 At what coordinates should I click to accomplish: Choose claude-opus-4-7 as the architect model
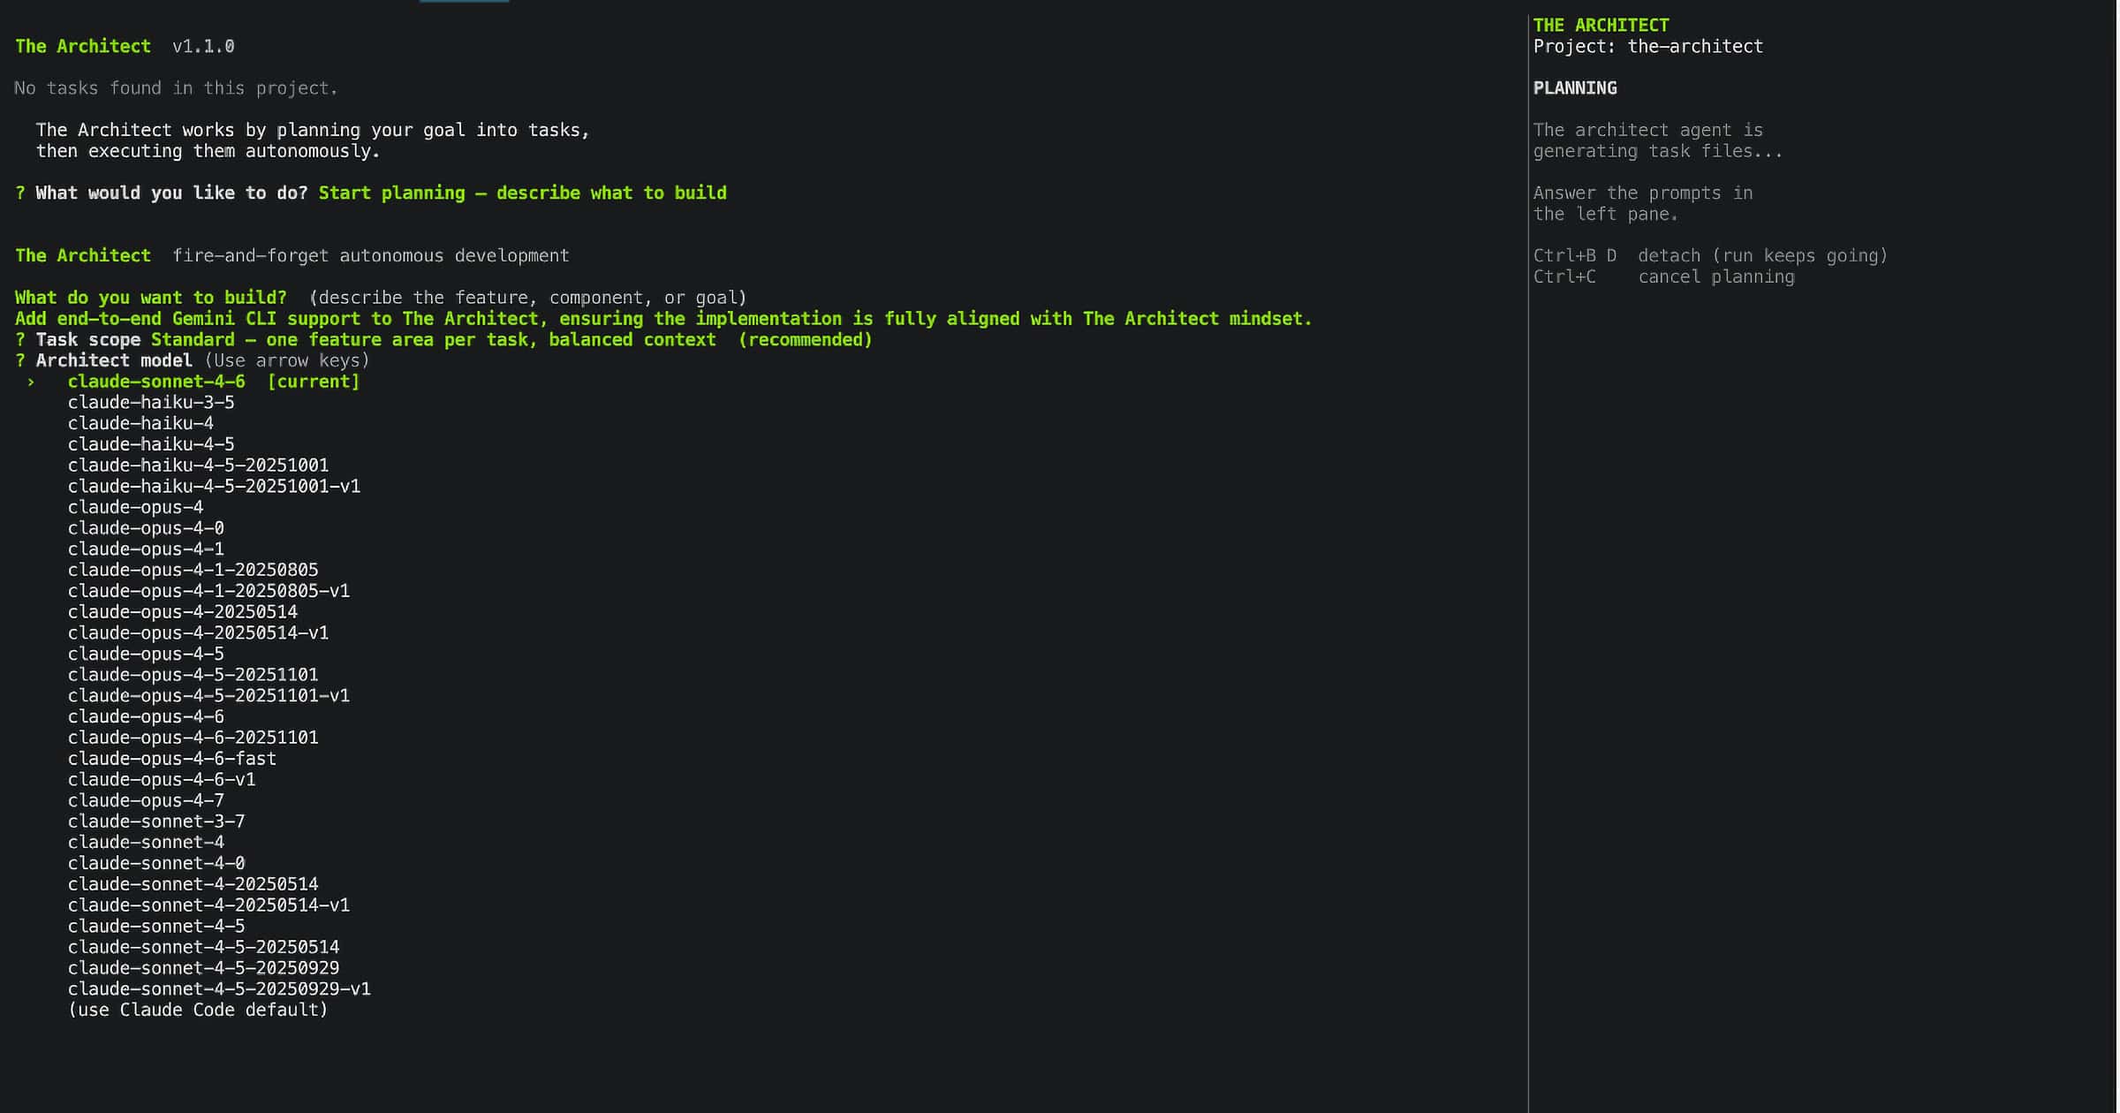[x=146, y=801]
